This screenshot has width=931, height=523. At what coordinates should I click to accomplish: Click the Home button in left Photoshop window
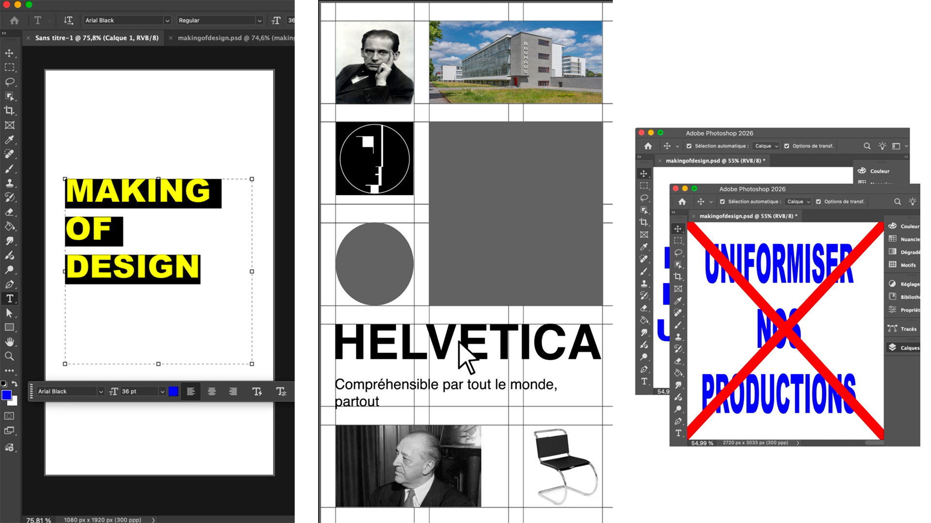[15, 20]
